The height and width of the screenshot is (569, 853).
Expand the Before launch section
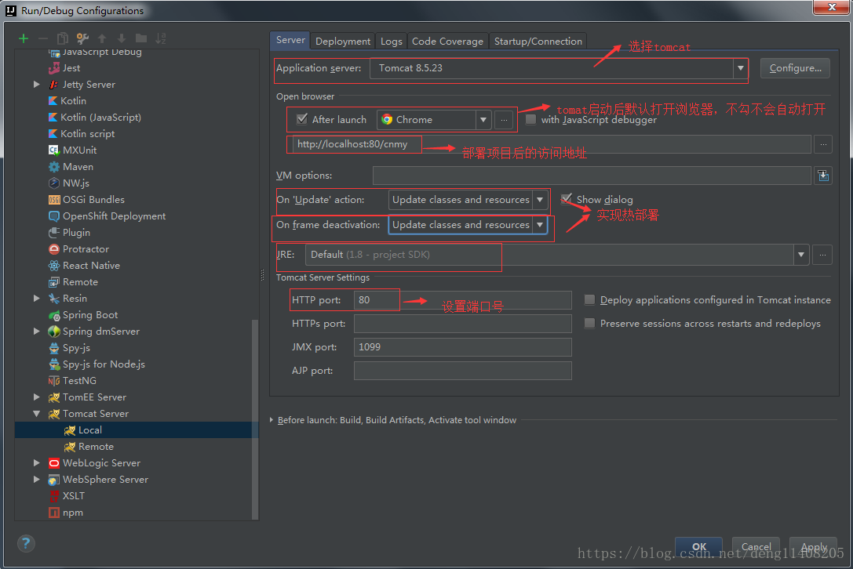272,420
